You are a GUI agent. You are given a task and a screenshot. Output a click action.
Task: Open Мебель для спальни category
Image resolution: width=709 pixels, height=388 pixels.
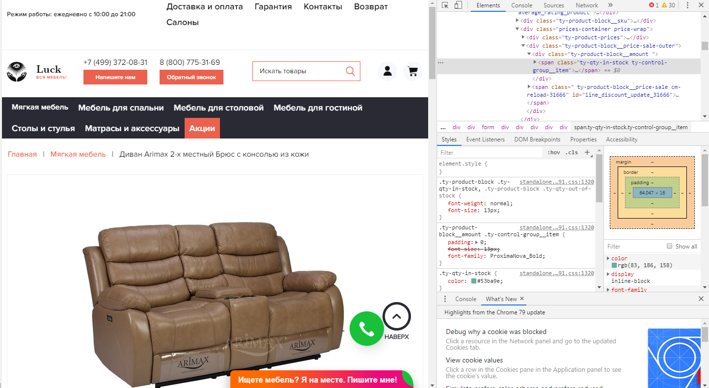pos(121,108)
